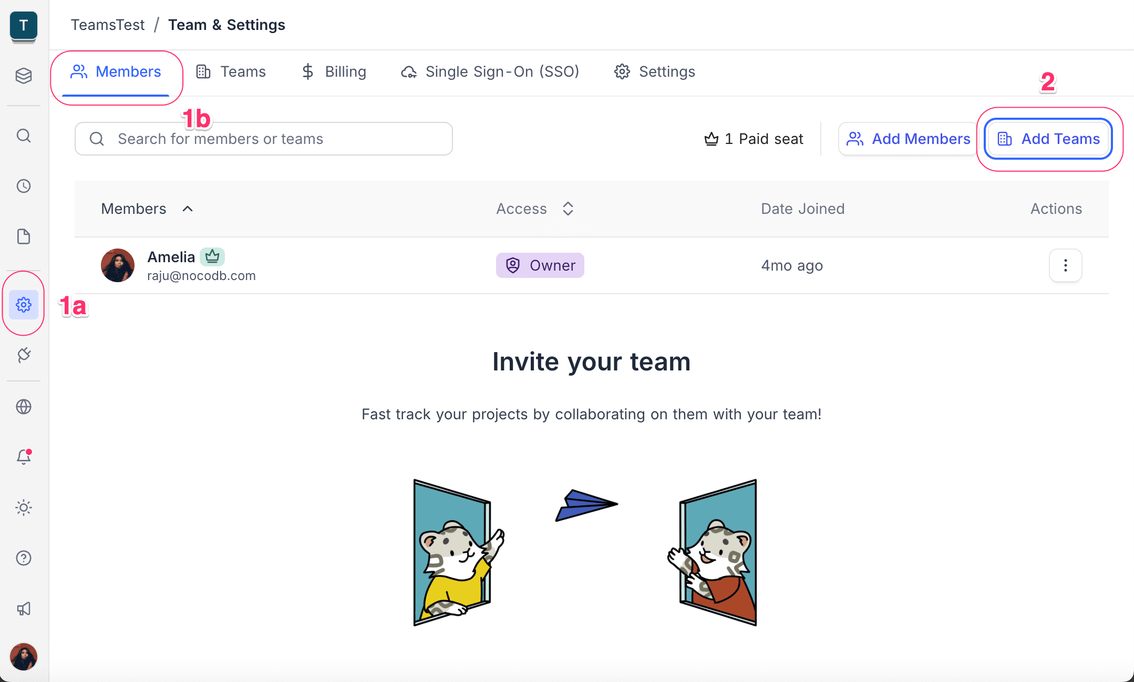Open Amelia's three-dot actions menu
The image size is (1134, 682).
[x=1065, y=265]
